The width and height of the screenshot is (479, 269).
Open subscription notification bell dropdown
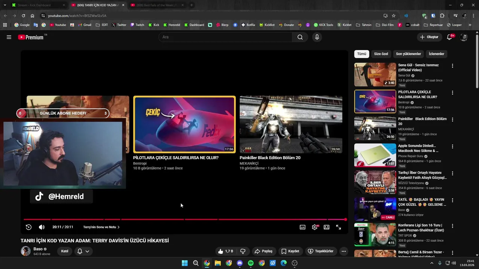click(x=83, y=251)
